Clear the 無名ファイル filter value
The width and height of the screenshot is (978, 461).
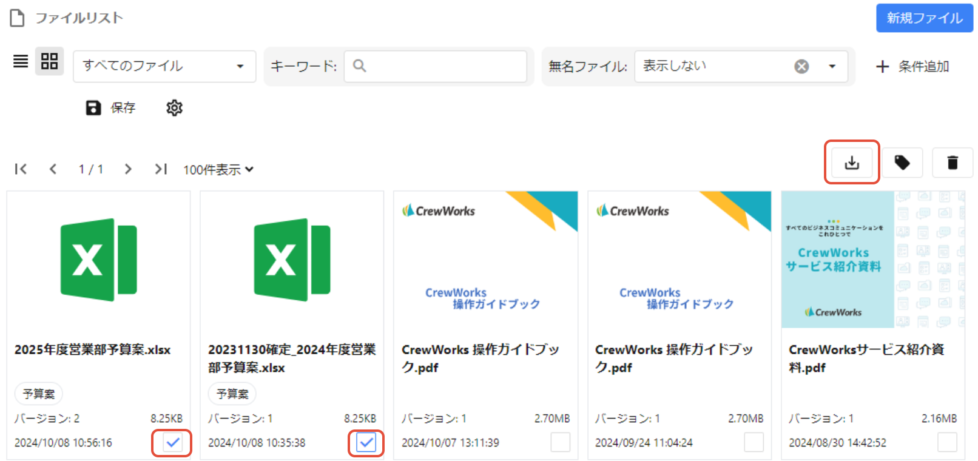(801, 66)
